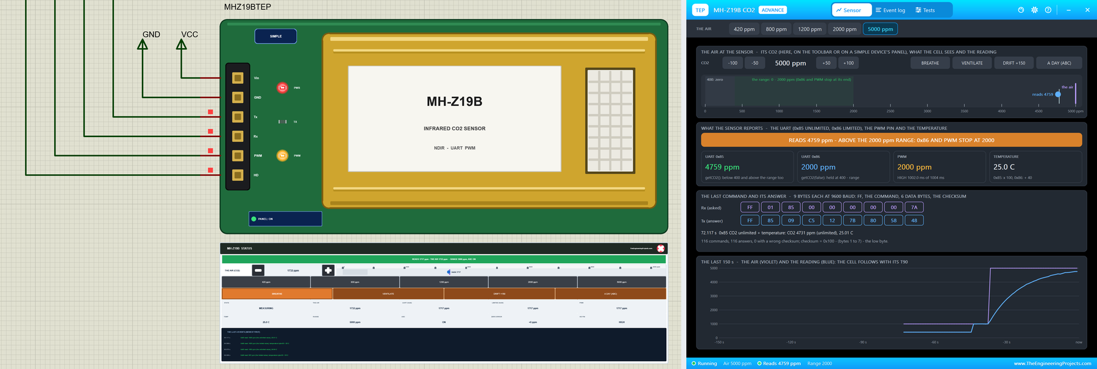Increase CO2 by 50 with the +50 button
1097x369 pixels.
(826, 63)
